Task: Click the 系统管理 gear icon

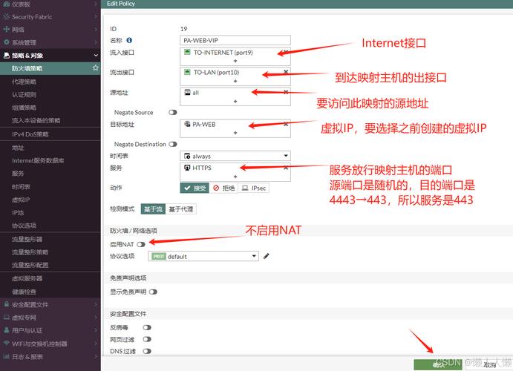Action: (x=6, y=42)
